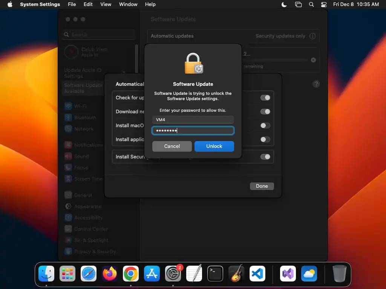Select Appearance in the settings sidebar
The width and height of the screenshot is (386, 289).
83,207
